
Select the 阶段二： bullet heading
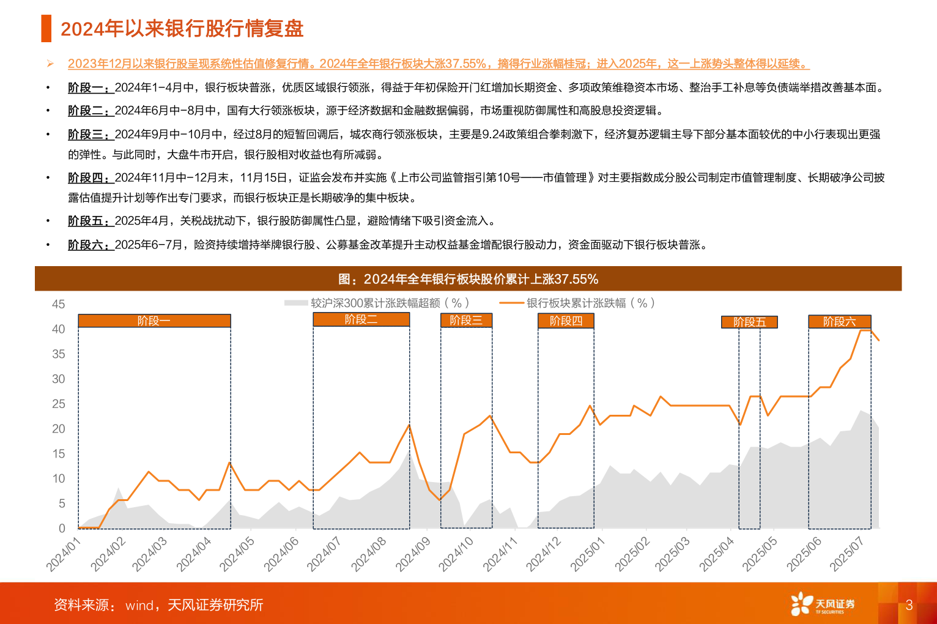pos(91,111)
